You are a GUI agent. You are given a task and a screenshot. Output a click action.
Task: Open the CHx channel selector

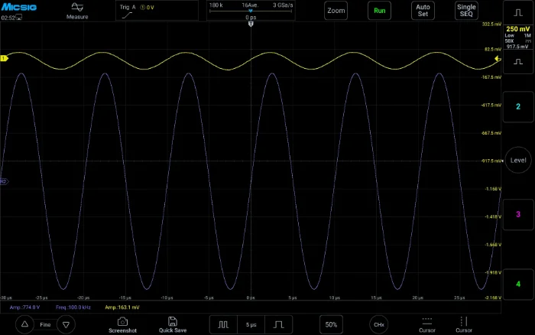[379, 324]
